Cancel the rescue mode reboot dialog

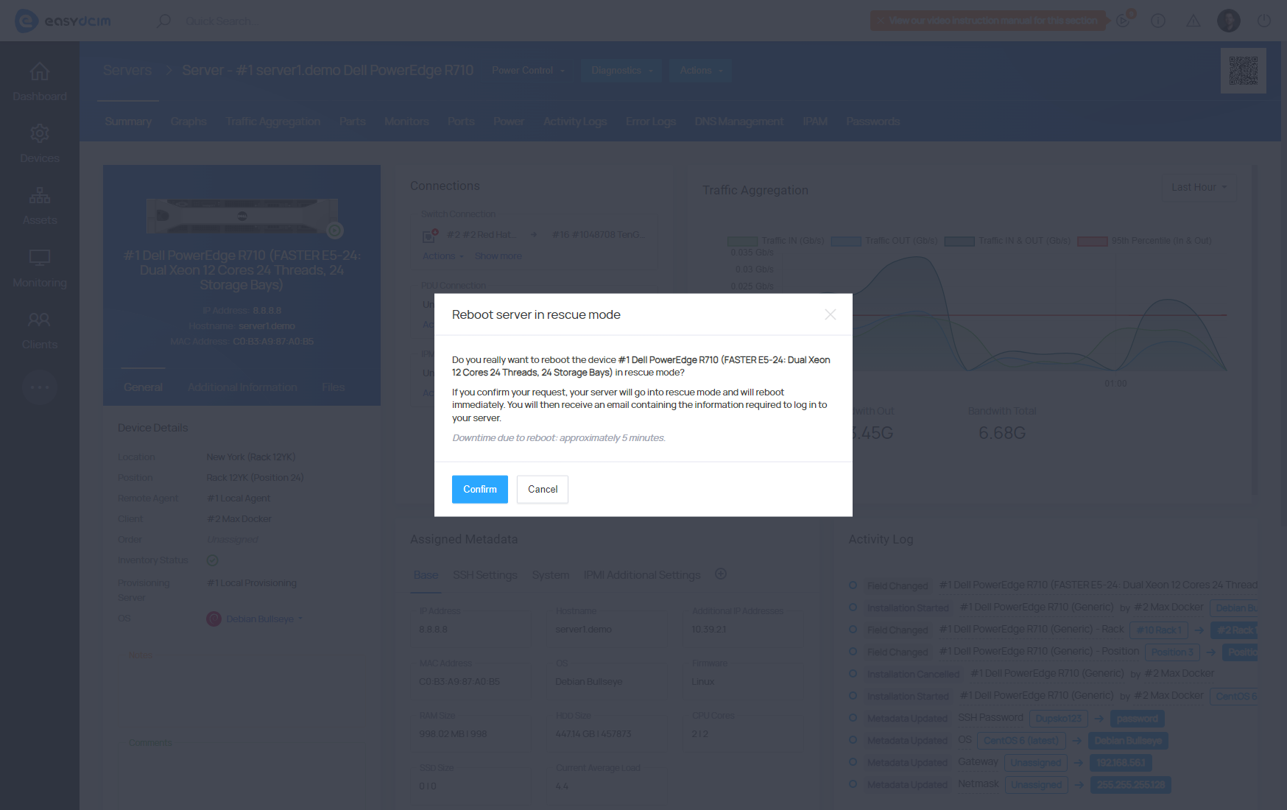click(x=543, y=489)
